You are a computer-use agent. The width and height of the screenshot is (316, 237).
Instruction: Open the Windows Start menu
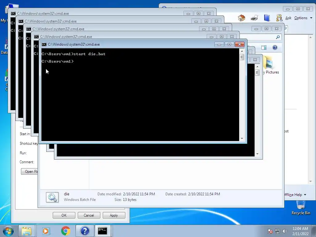(x=8, y=231)
